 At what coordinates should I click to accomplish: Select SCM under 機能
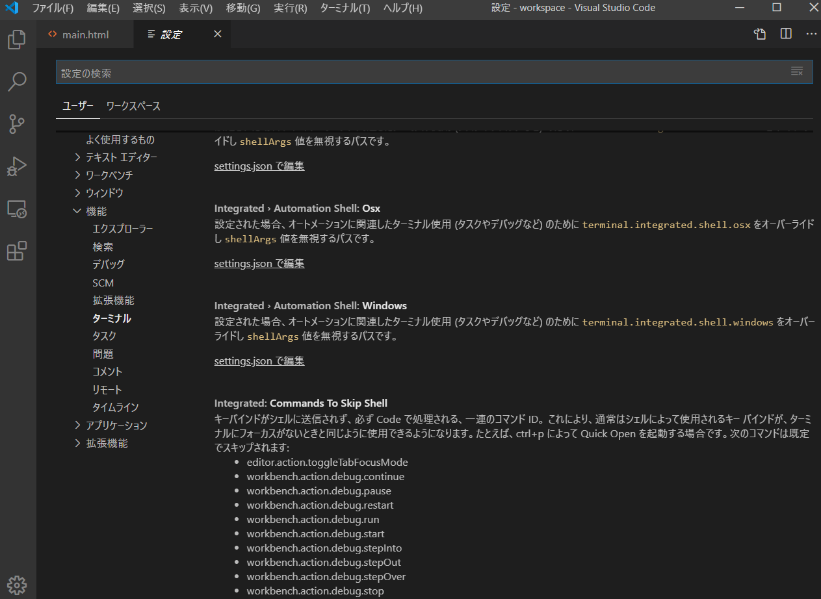click(103, 283)
